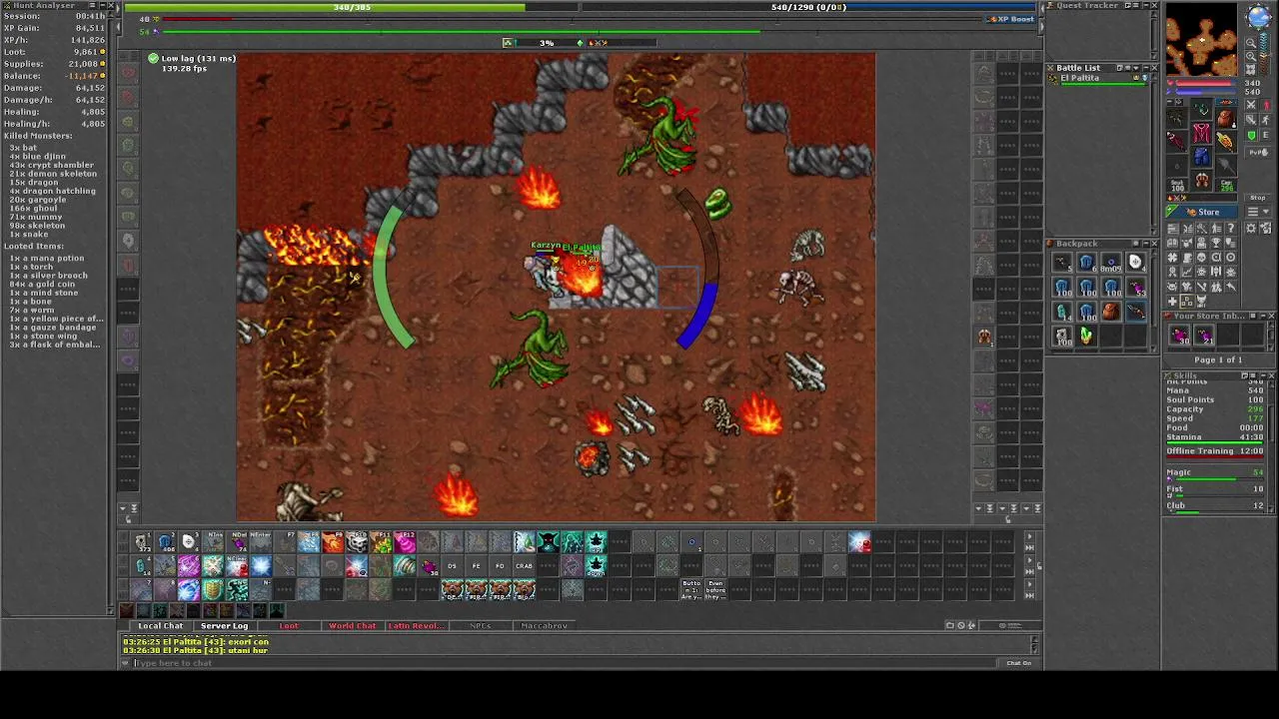The height and width of the screenshot is (719, 1279).
Task: Trigger the DS action bar slot
Action: [x=452, y=566]
